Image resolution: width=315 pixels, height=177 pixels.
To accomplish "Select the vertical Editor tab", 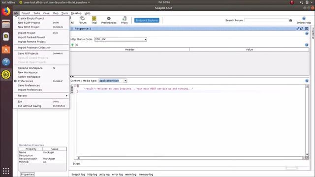I will (72, 89).
